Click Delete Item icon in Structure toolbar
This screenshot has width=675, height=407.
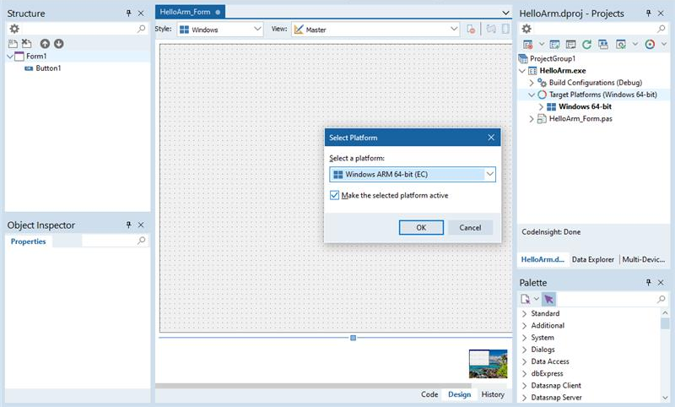(x=27, y=44)
